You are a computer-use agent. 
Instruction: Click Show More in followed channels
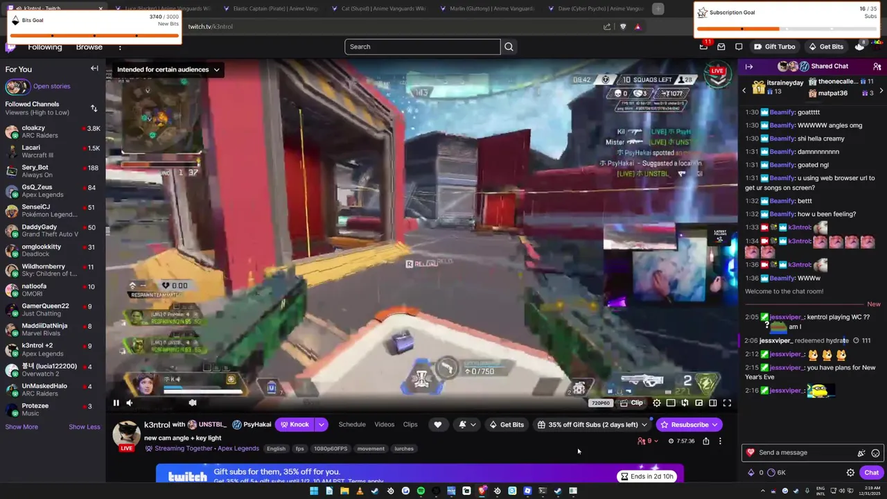coord(21,427)
